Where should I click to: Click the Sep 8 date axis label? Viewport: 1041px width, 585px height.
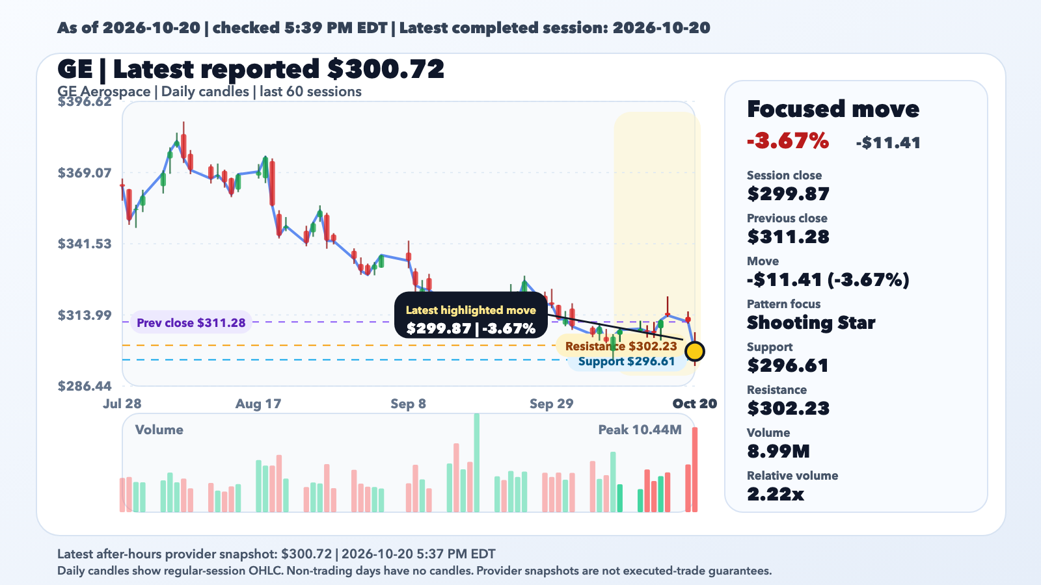[409, 404]
